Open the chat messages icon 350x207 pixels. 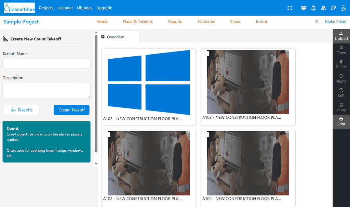pos(333,8)
